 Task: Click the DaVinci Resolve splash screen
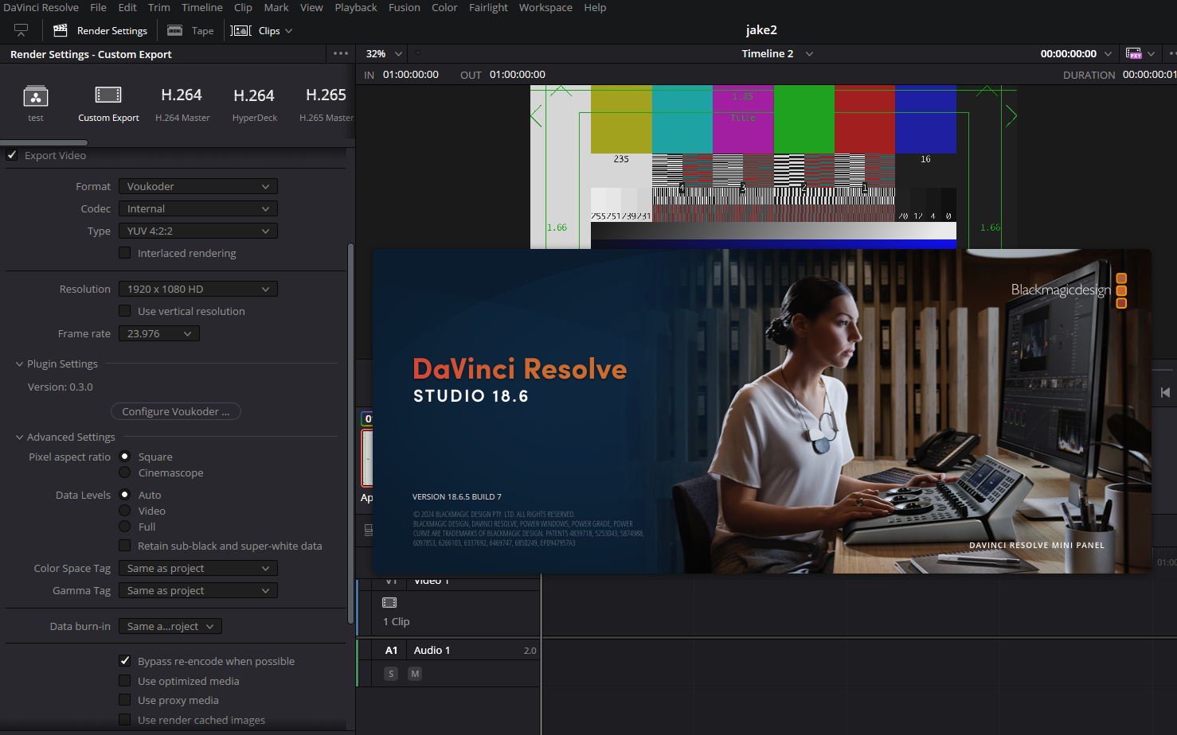pyautogui.click(x=762, y=411)
